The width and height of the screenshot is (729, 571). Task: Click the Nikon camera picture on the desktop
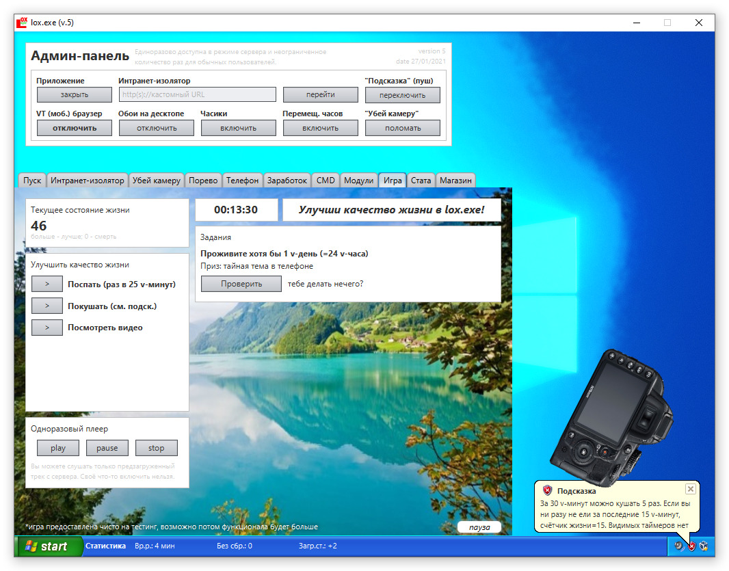[612, 417]
